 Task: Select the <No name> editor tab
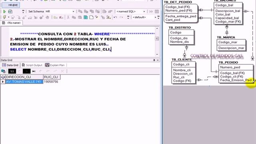click(x=12, y=23)
